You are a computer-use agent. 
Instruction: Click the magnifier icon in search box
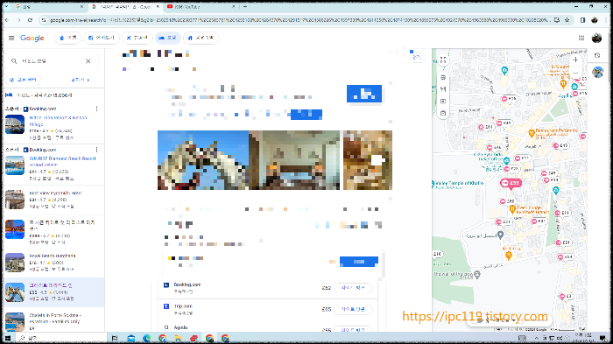pos(14,61)
